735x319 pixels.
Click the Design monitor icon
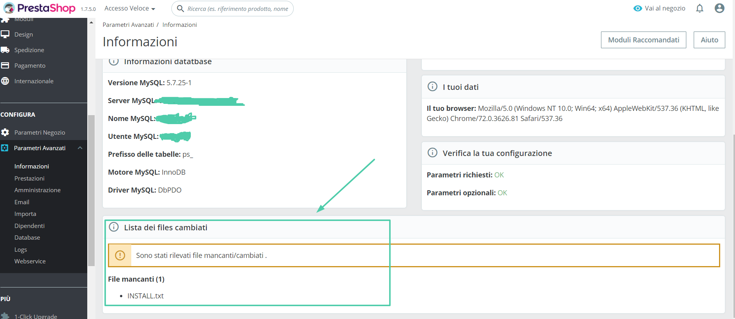click(5, 34)
